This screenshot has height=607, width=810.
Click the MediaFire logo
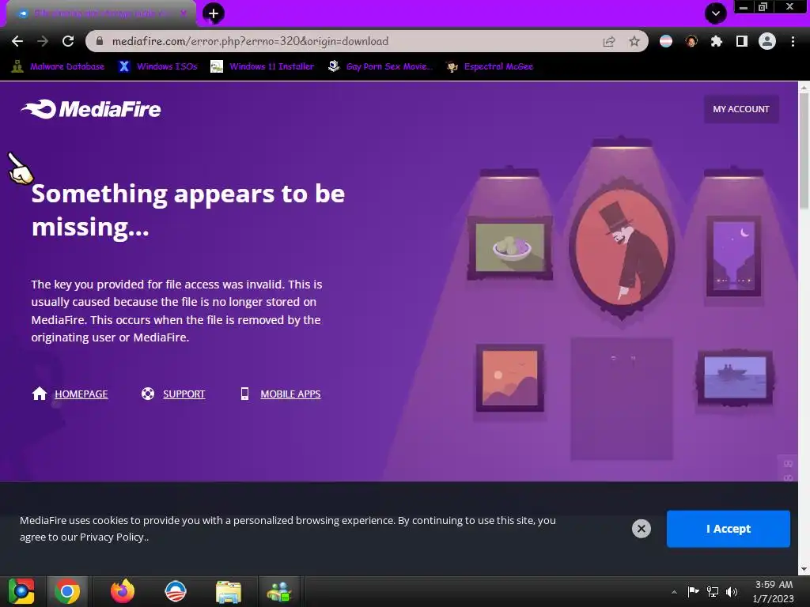[91, 109]
